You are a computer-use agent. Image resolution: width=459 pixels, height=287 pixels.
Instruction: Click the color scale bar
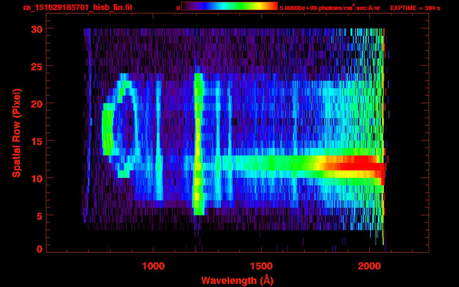pos(229,6)
